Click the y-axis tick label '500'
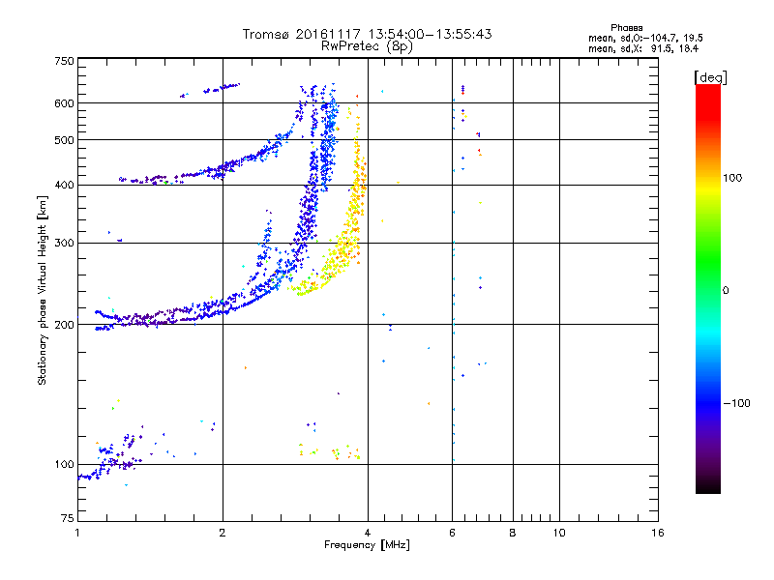774x580 pixels. tap(64, 140)
